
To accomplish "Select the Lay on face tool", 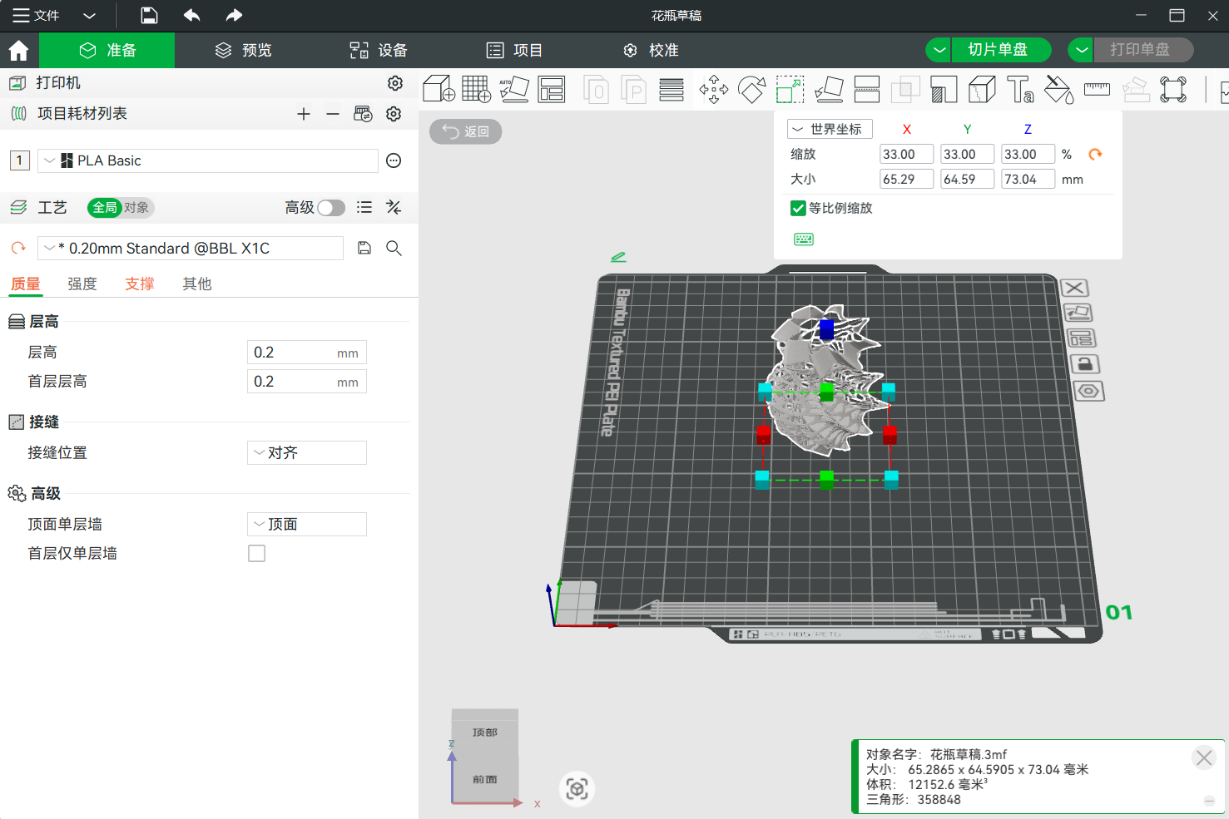I will [x=829, y=89].
